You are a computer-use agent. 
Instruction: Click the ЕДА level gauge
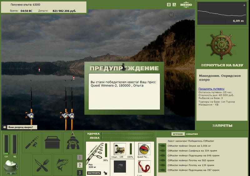pyautogui.click(x=6, y=144)
